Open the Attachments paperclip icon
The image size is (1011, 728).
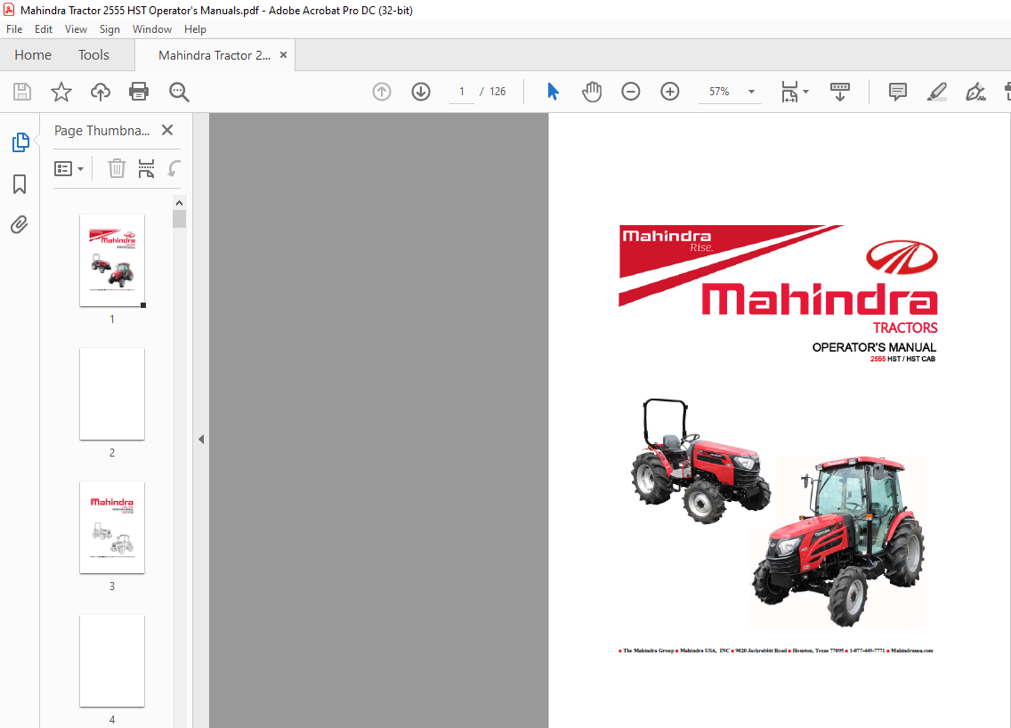tap(20, 224)
